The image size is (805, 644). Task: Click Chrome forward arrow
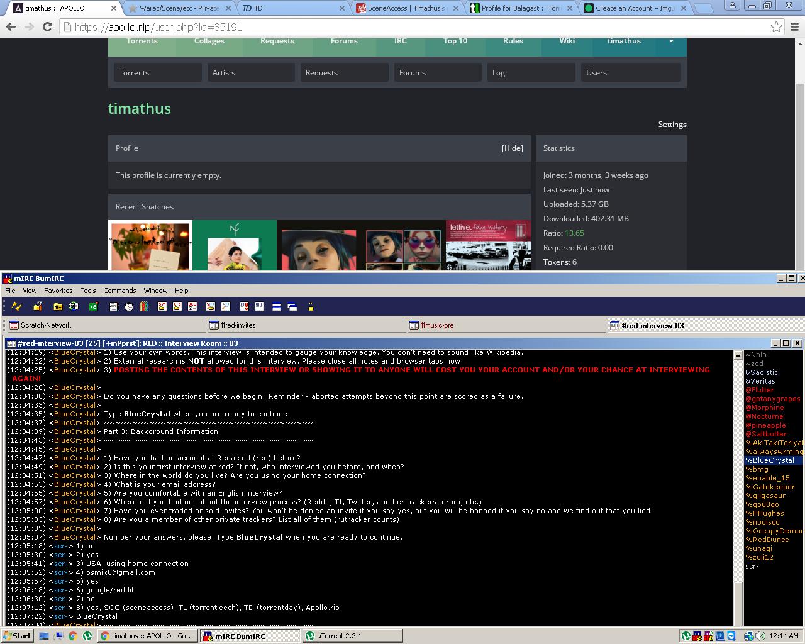point(29,26)
